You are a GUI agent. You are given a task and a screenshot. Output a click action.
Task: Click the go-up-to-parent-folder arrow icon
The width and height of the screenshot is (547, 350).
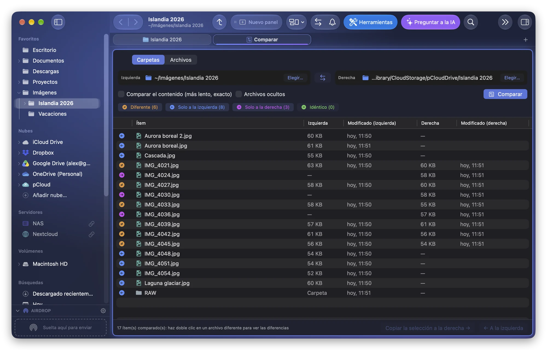coord(219,22)
